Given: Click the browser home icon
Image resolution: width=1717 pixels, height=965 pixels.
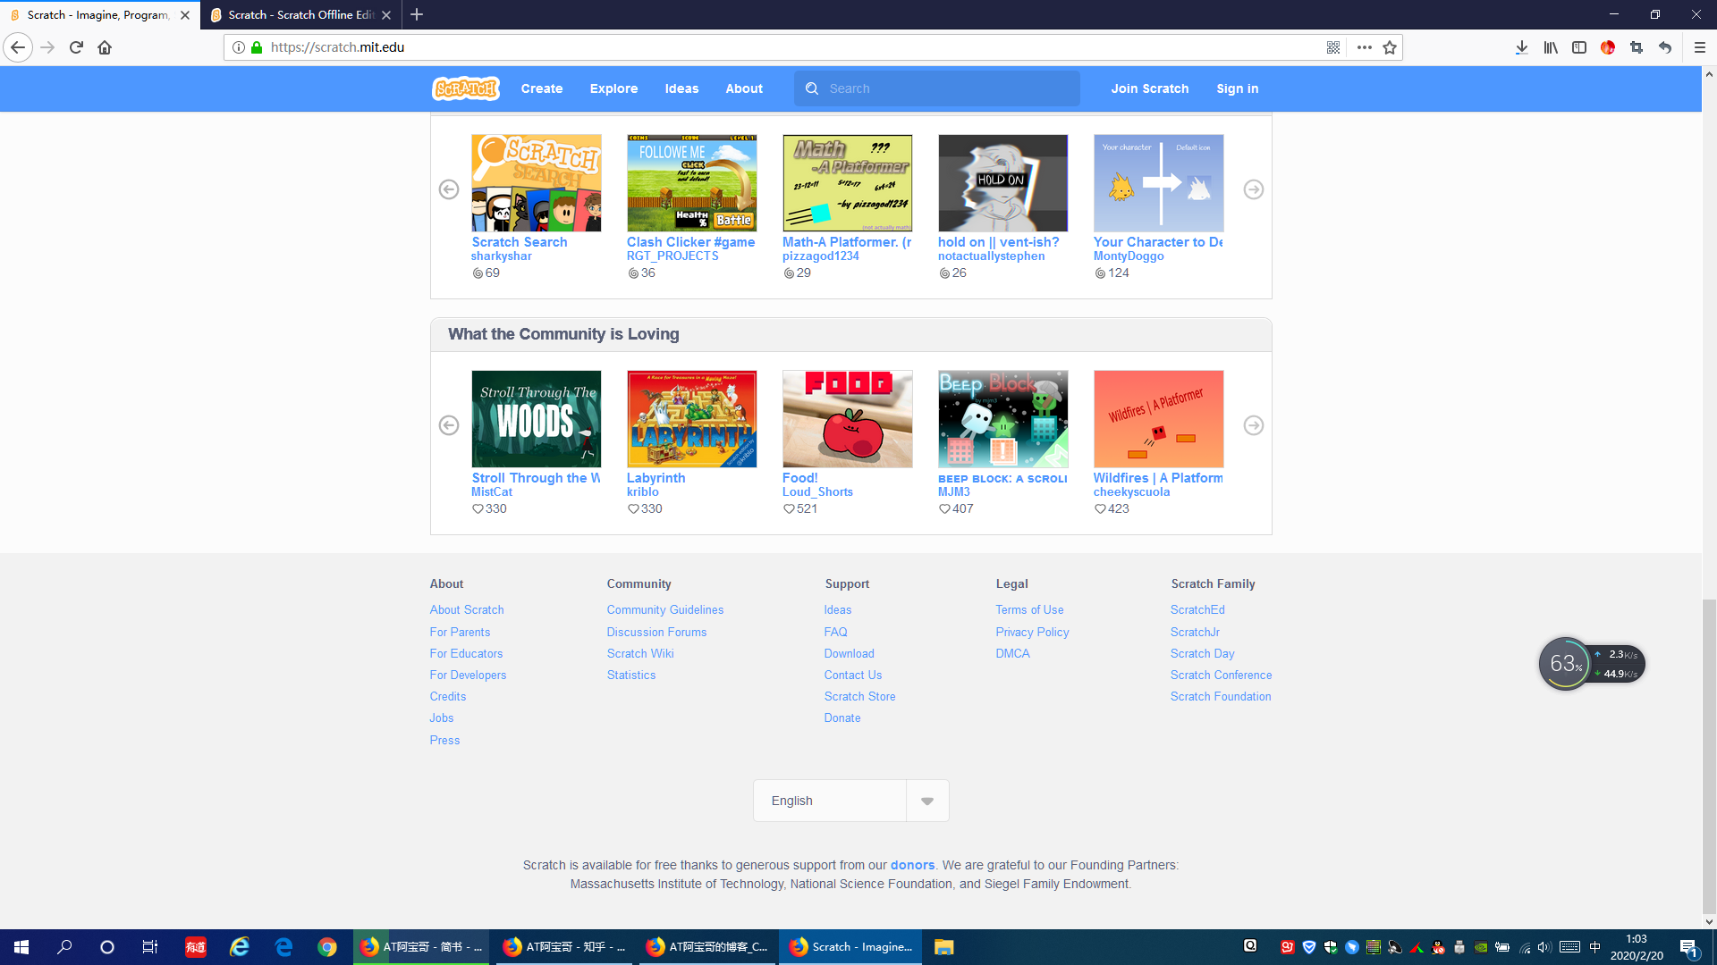Looking at the screenshot, I should (105, 47).
